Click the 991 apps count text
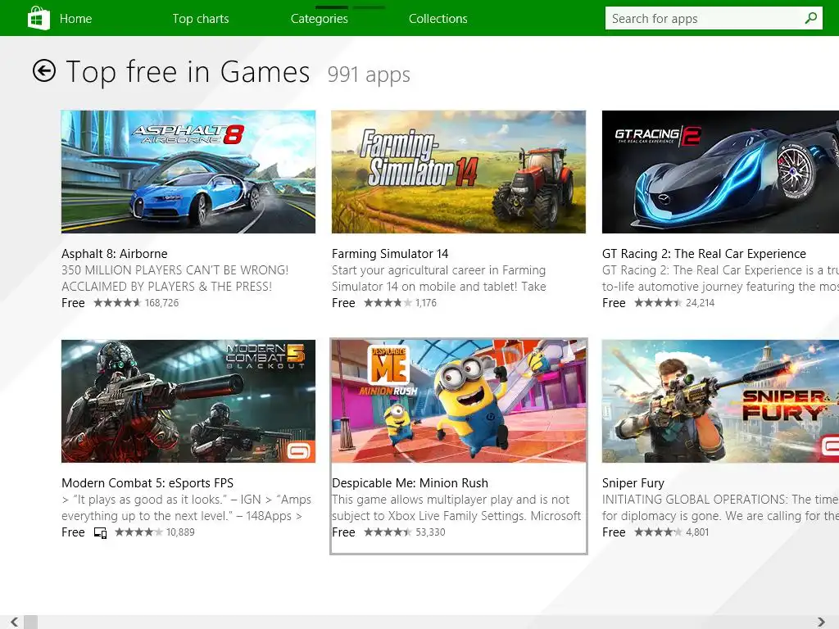The image size is (839, 629). point(369,75)
